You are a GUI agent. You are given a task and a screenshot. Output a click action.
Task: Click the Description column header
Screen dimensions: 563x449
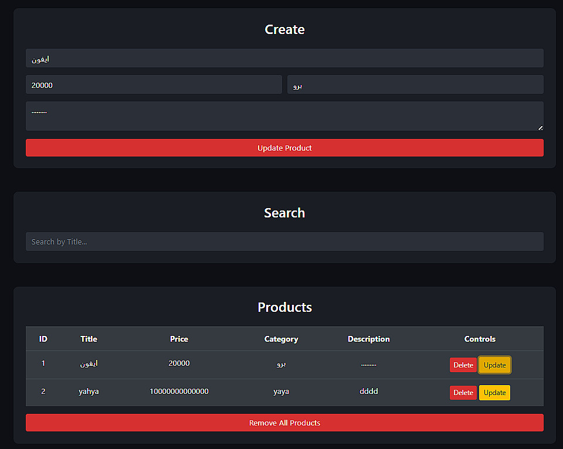pos(369,339)
